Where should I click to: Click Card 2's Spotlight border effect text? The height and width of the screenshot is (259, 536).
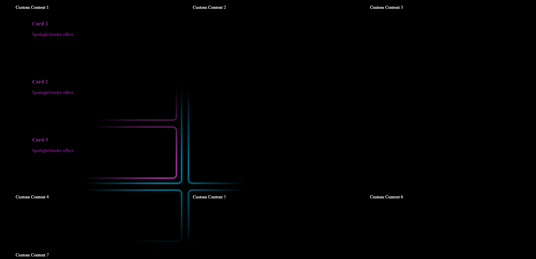click(53, 92)
